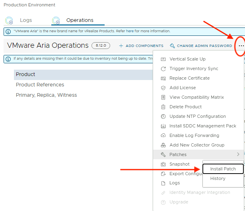Click the Identity Manager link icon
This screenshot has width=245, height=211.
163,193
